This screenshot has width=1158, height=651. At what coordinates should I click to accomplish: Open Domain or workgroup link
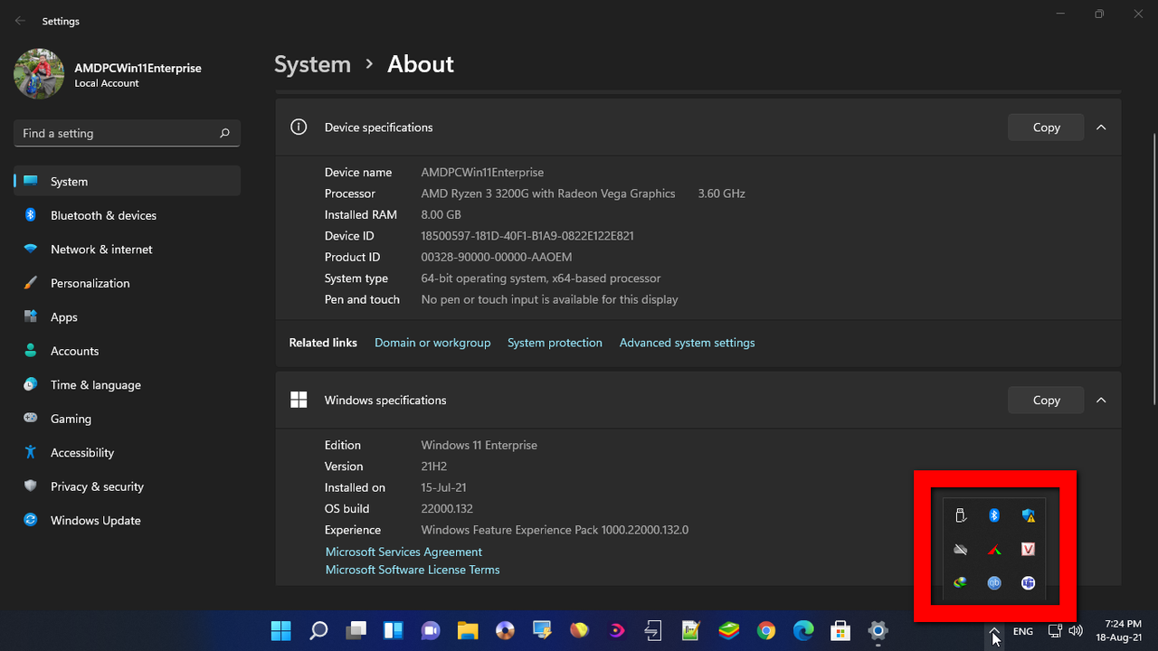point(432,343)
